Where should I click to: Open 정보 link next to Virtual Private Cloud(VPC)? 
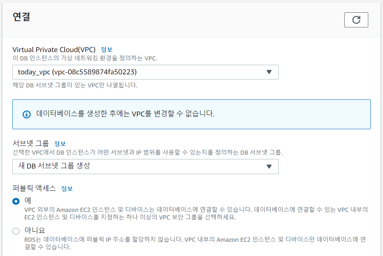point(106,50)
